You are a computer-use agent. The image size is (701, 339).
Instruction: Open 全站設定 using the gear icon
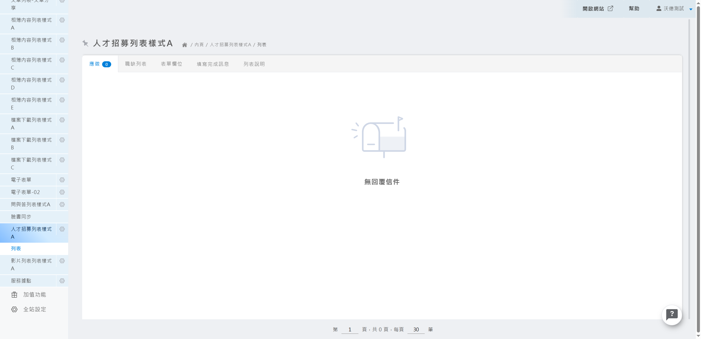[x=14, y=309]
